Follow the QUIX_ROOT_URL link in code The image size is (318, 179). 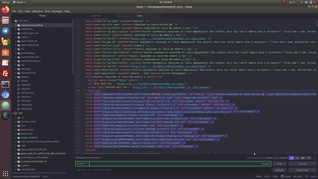(151, 84)
